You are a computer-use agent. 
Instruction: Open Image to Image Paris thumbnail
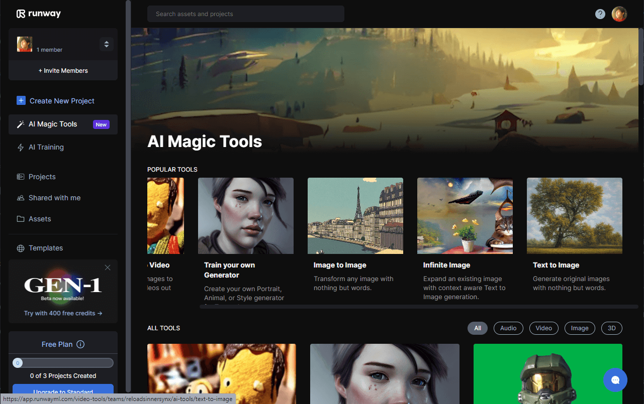pyautogui.click(x=355, y=216)
